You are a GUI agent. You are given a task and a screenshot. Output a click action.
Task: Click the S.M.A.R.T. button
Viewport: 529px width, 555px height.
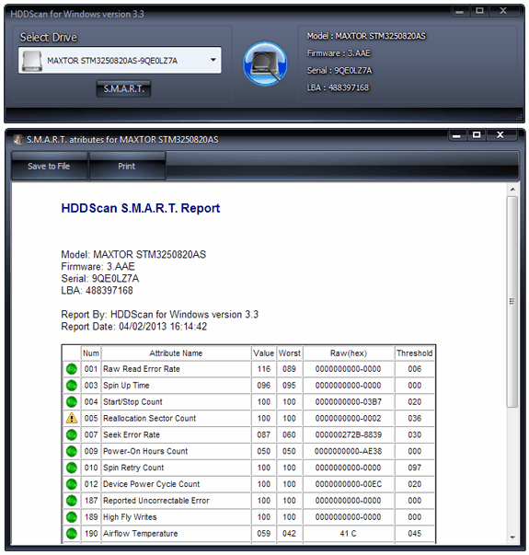tap(123, 88)
